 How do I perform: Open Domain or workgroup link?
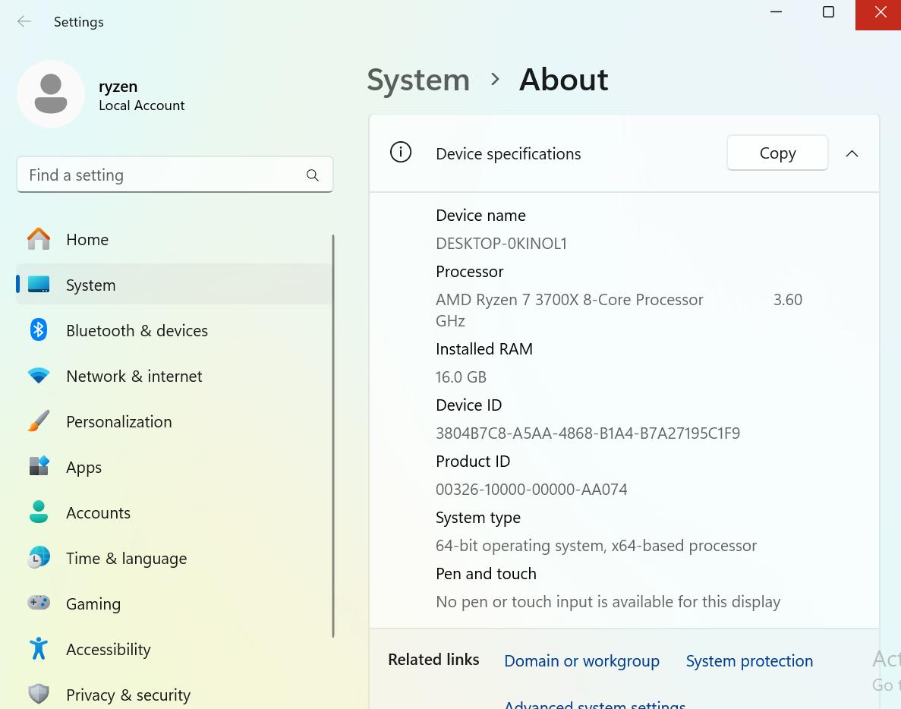tap(581, 660)
